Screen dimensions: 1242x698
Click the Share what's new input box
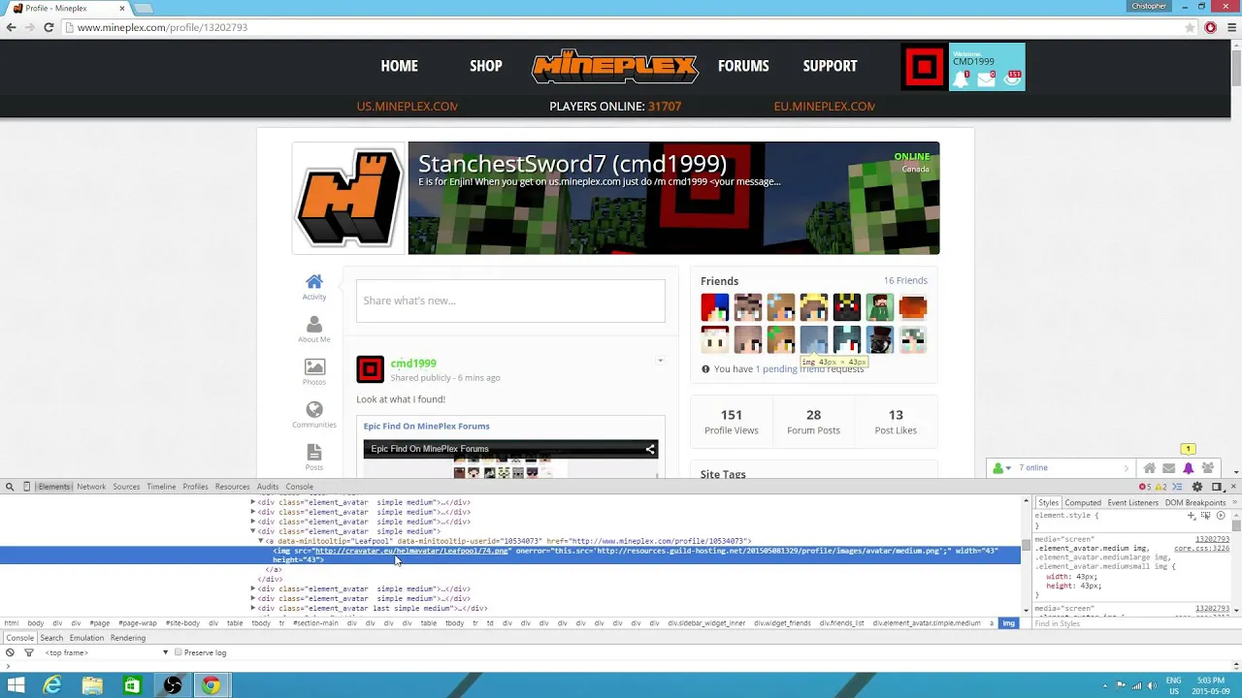(510, 301)
